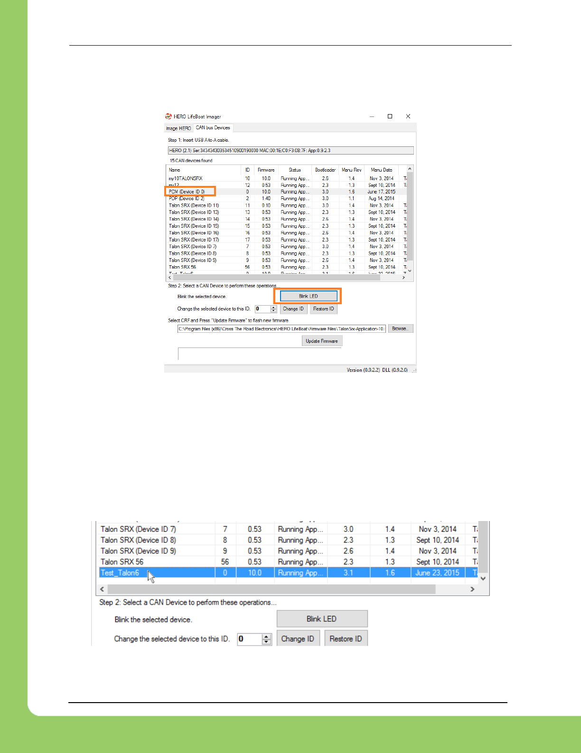Click the scroll-down chevron in the enlarged lower view
581x753 pixels.
[x=483, y=579]
